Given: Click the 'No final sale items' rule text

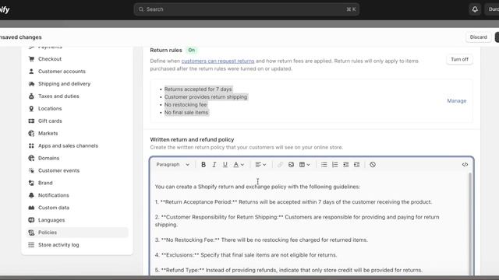Looking at the screenshot, I should pos(186,112).
